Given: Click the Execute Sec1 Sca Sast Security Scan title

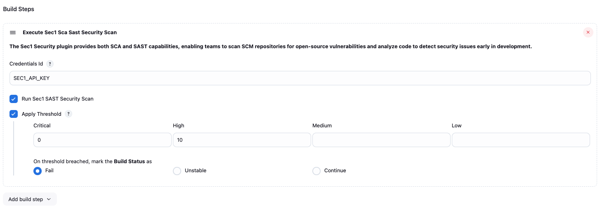Looking at the screenshot, I should [x=70, y=33].
